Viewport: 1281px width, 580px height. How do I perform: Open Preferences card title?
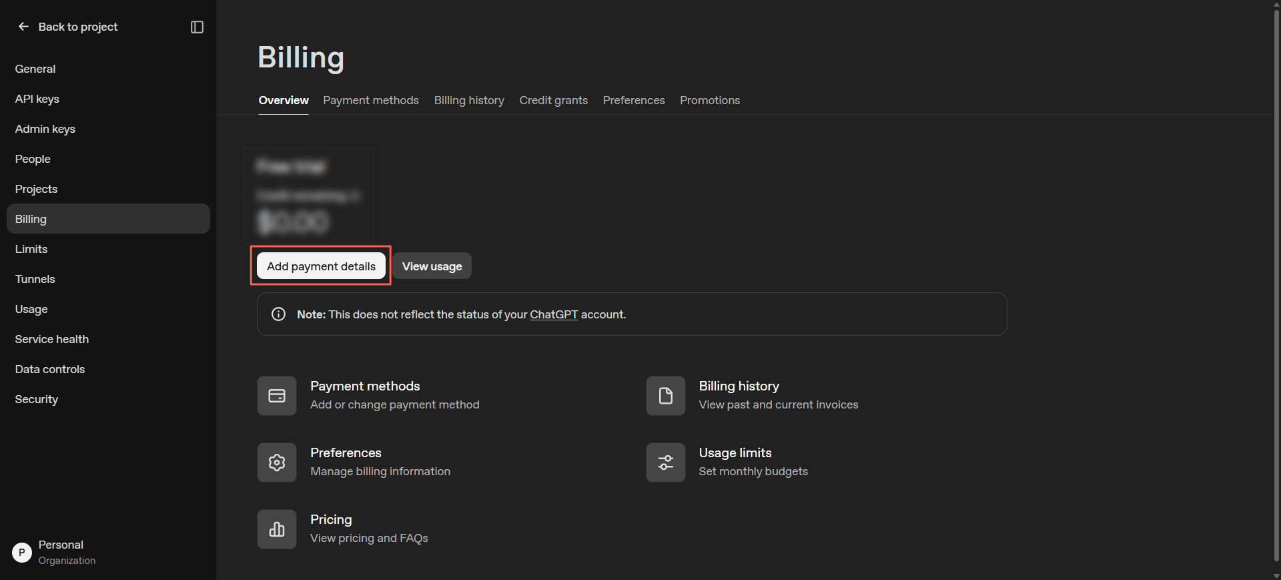click(346, 453)
